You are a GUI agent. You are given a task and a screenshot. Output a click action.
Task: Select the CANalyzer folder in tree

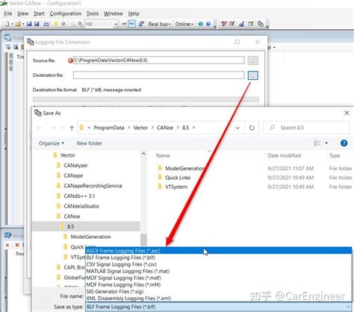point(75,166)
